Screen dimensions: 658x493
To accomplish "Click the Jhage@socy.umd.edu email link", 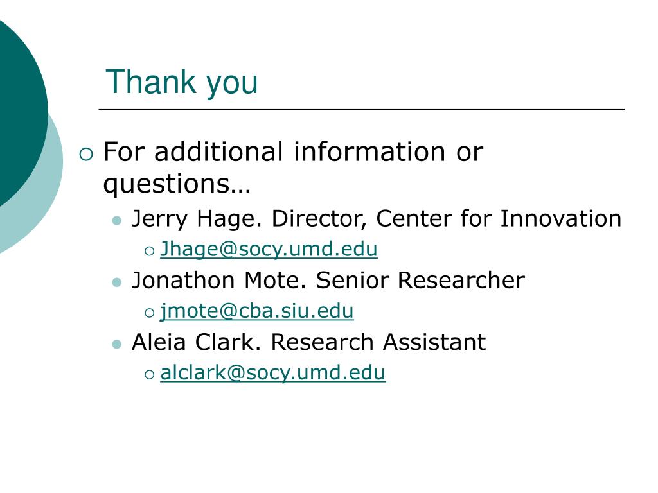I will pos(269,249).
